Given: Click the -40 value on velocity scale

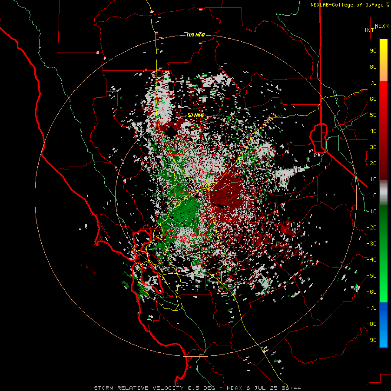Looking at the screenshot, I should pos(371,260).
